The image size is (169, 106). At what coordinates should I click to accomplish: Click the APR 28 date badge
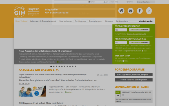click(118, 94)
